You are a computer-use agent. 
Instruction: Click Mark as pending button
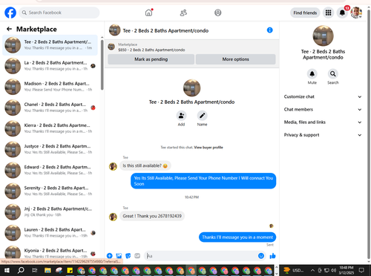pyautogui.click(x=151, y=59)
